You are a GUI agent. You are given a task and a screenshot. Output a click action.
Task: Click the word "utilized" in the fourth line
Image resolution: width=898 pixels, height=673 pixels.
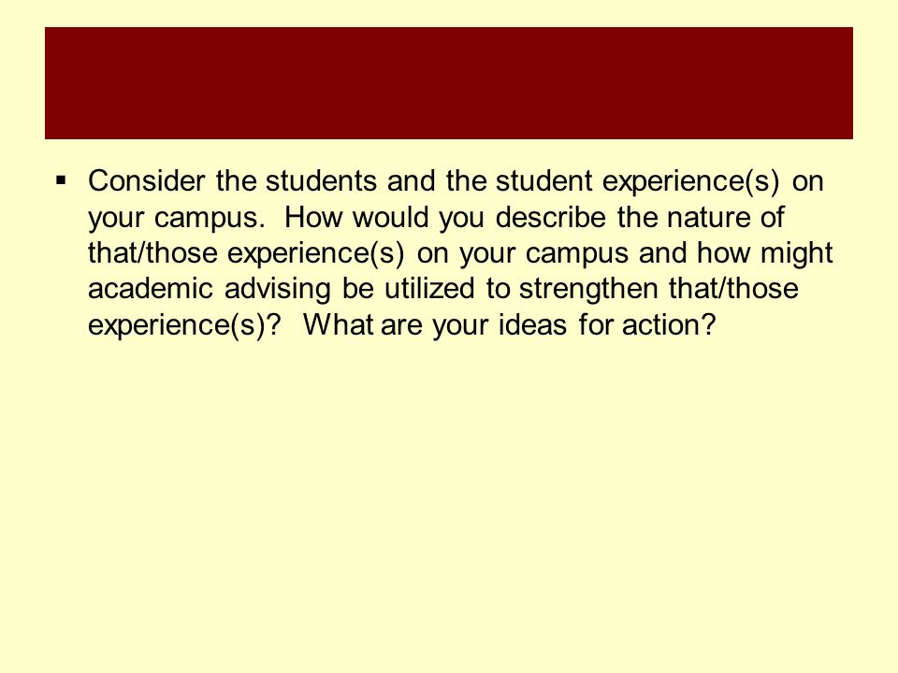click(x=429, y=289)
